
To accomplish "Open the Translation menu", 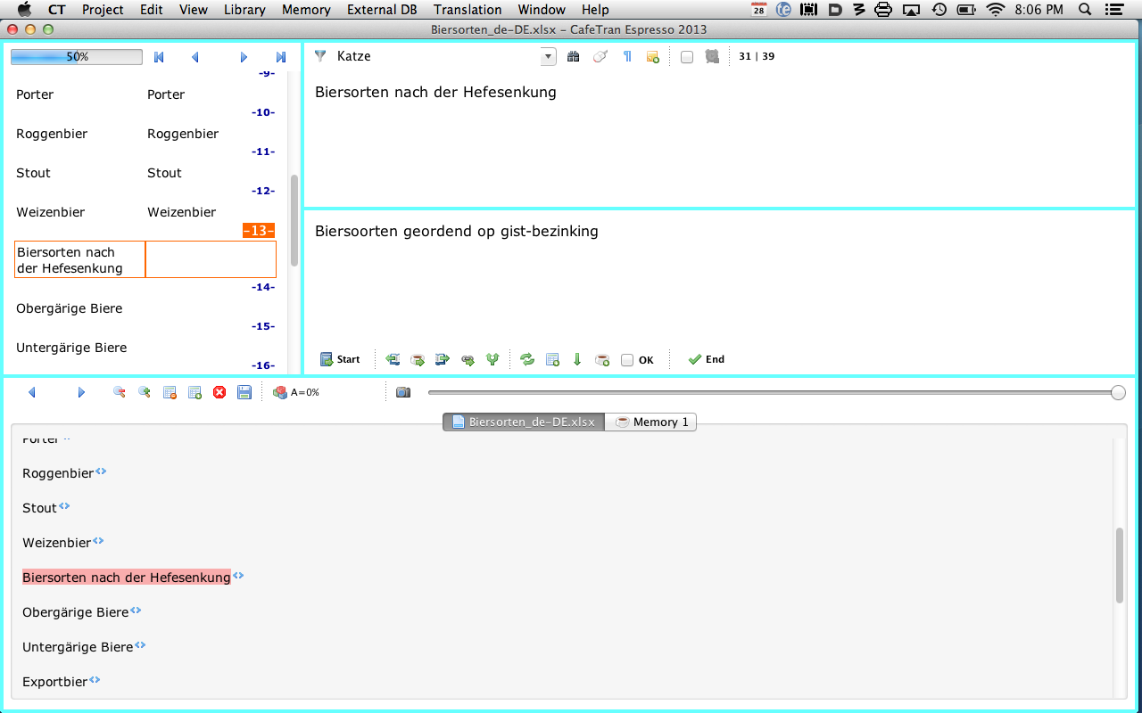I will 468,10.
